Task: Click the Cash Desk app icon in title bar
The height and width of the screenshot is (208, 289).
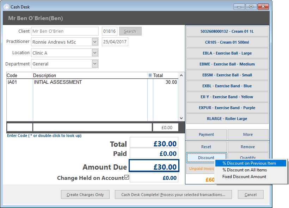Action: coord(6,7)
